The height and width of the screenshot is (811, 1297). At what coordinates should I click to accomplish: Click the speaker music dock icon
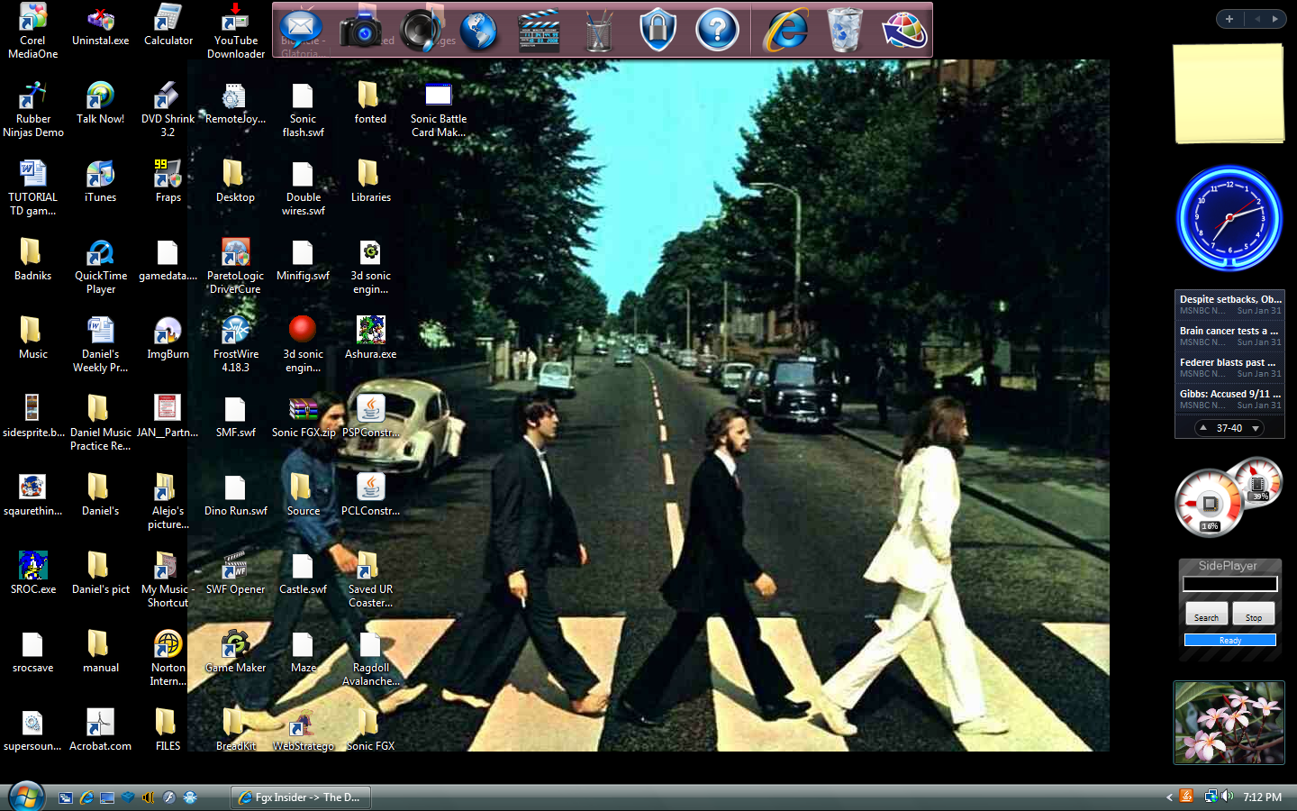pyautogui.click(x=422, y=30)
